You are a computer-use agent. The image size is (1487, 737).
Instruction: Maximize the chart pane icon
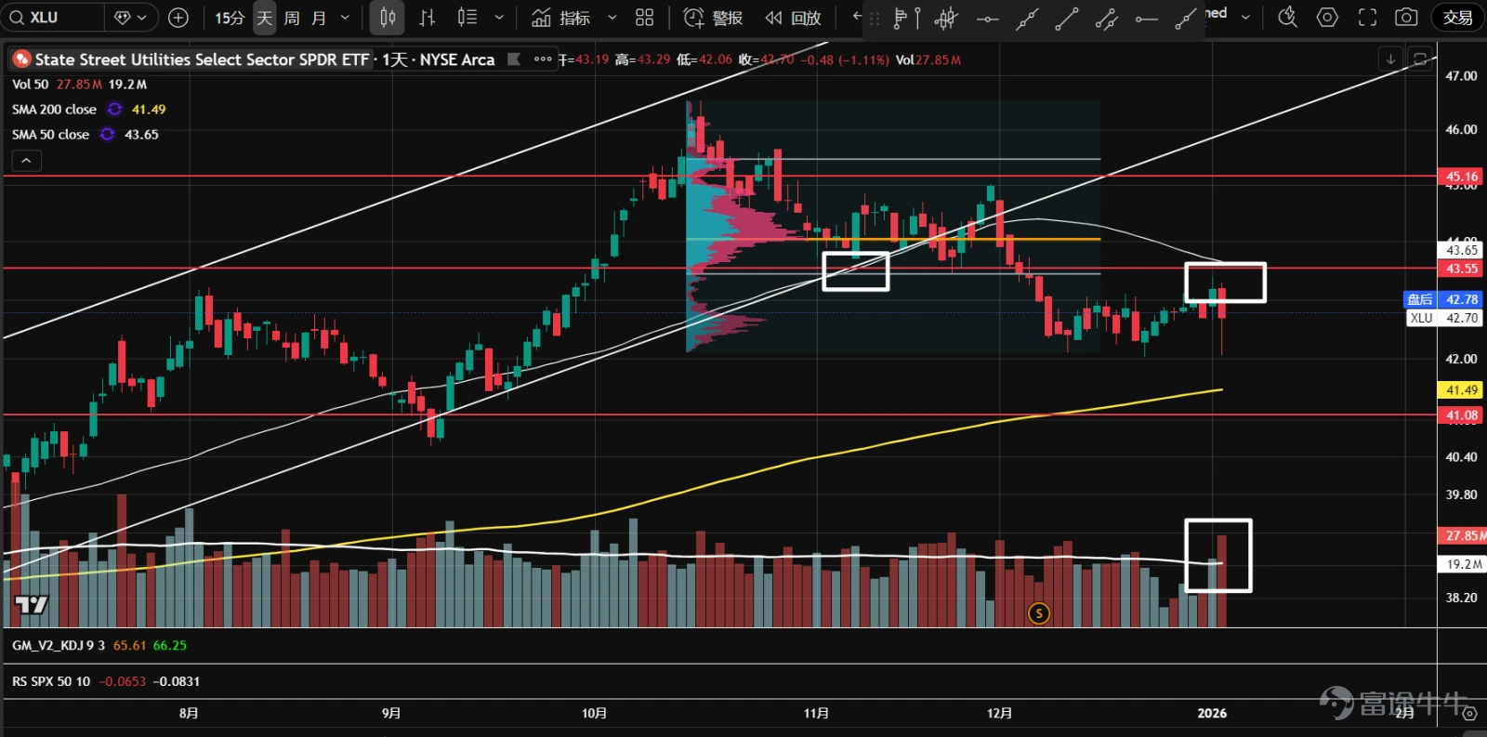point(1420,59)
